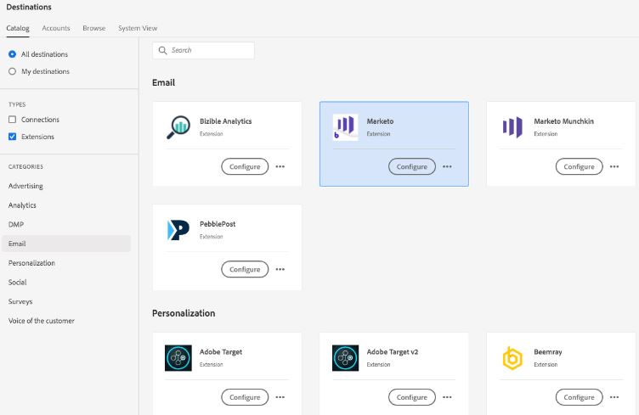The width and height of the screenshot is (639, 415).
Task: Click the Bizible Analytics magnifier logo
Action: [178, 127]
